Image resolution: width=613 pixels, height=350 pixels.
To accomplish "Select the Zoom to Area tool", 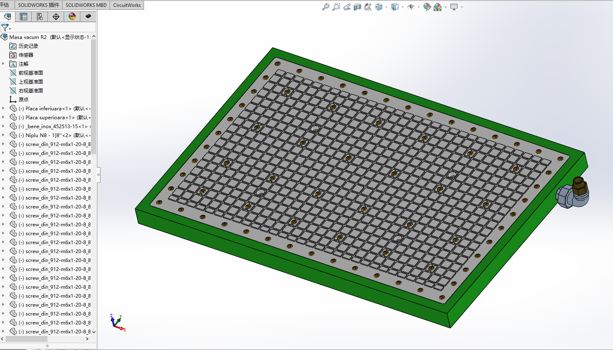I will coord(336,7).
